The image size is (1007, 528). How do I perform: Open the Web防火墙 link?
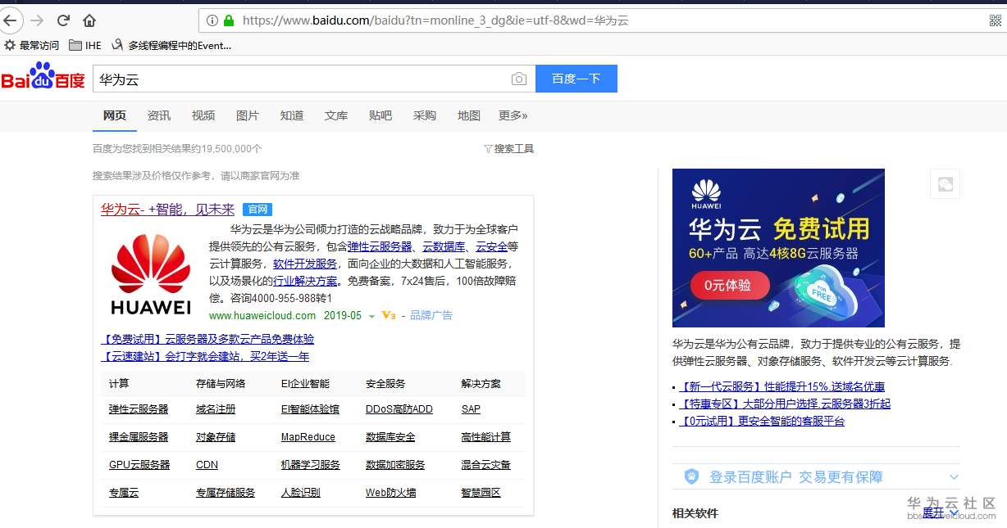click(391, 493)
